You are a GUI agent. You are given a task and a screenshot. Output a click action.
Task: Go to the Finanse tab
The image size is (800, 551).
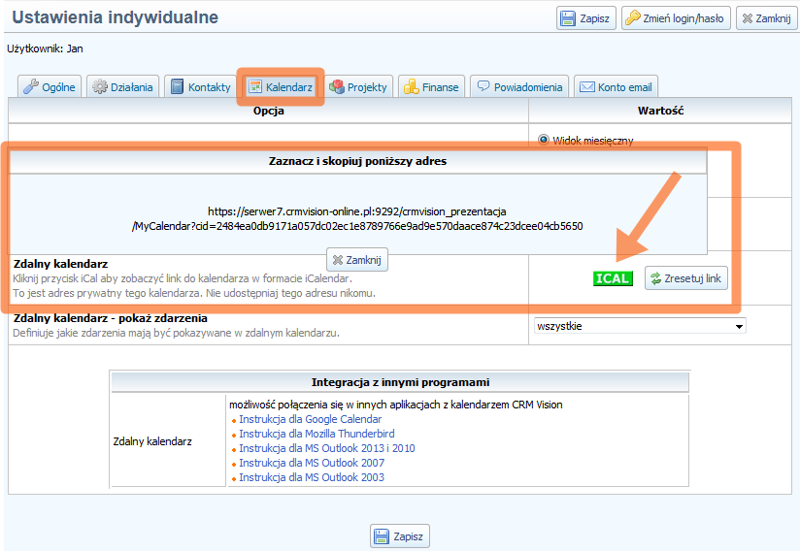tap(431, 87)
